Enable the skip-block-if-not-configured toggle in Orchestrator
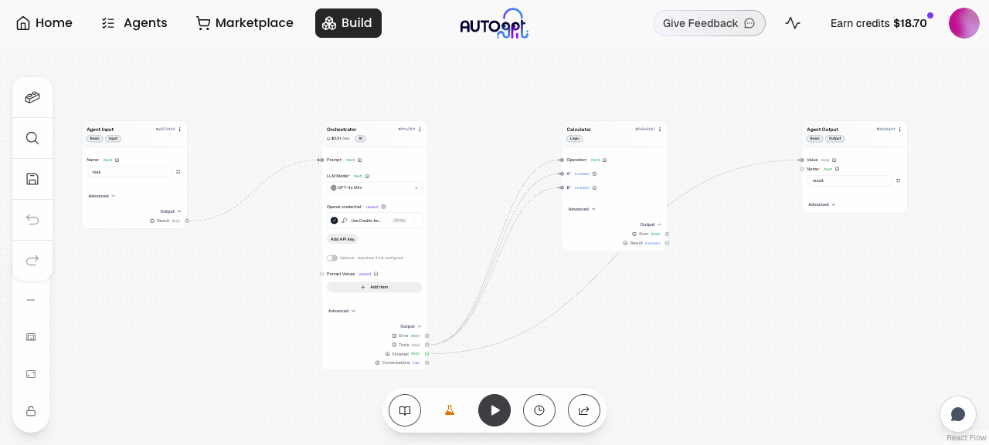Screen dimensions: 989x445 tap(332, 258)
